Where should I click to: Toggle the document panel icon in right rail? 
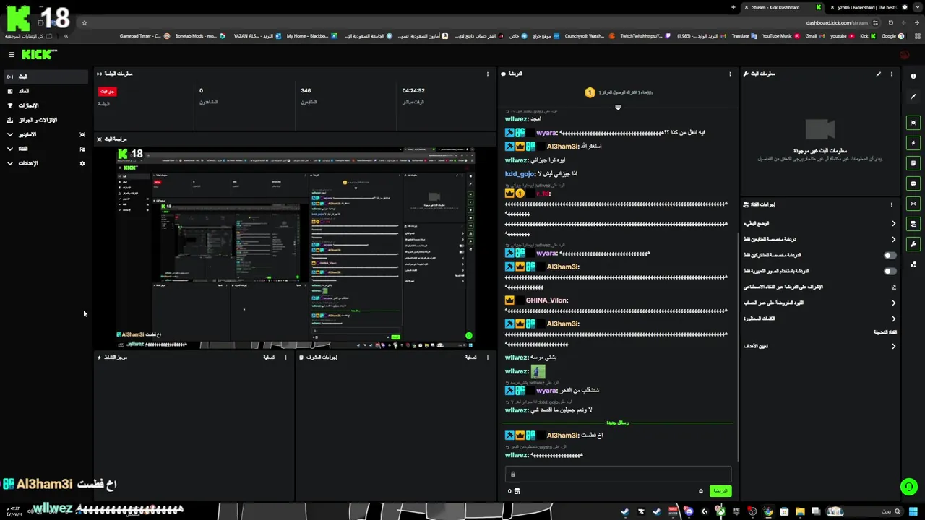913,163
